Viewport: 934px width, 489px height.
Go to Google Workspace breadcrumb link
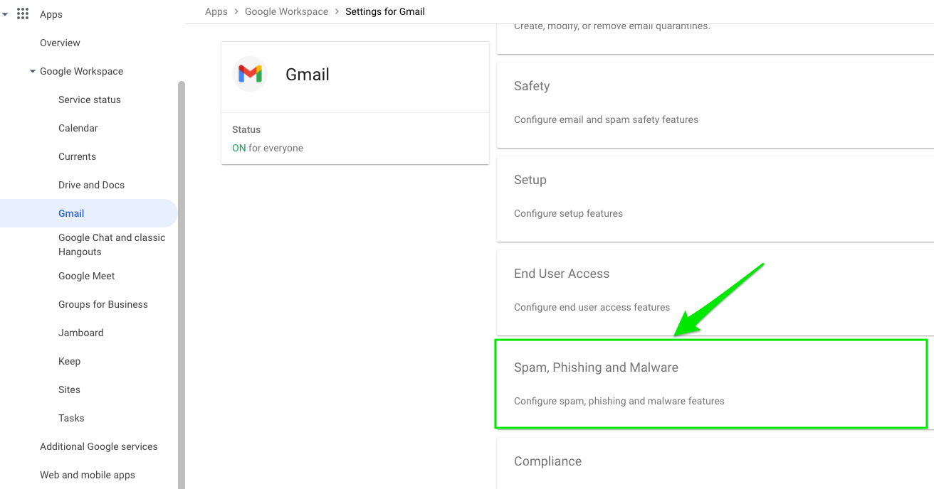coord(287,11)
